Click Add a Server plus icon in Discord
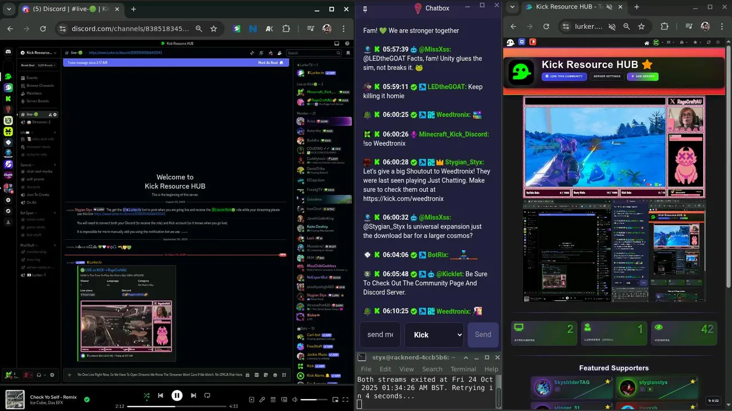Screen dimensions: 732x411 pyautogui.click(x=8, y=200)
